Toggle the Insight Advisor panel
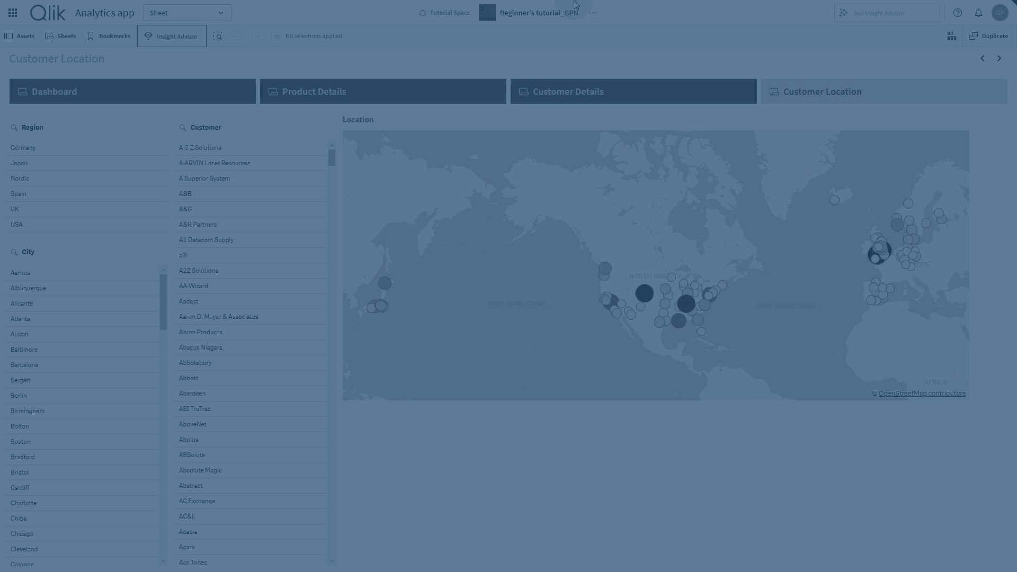Screen dimensions: 1017x572 click(x=172, y=36)
